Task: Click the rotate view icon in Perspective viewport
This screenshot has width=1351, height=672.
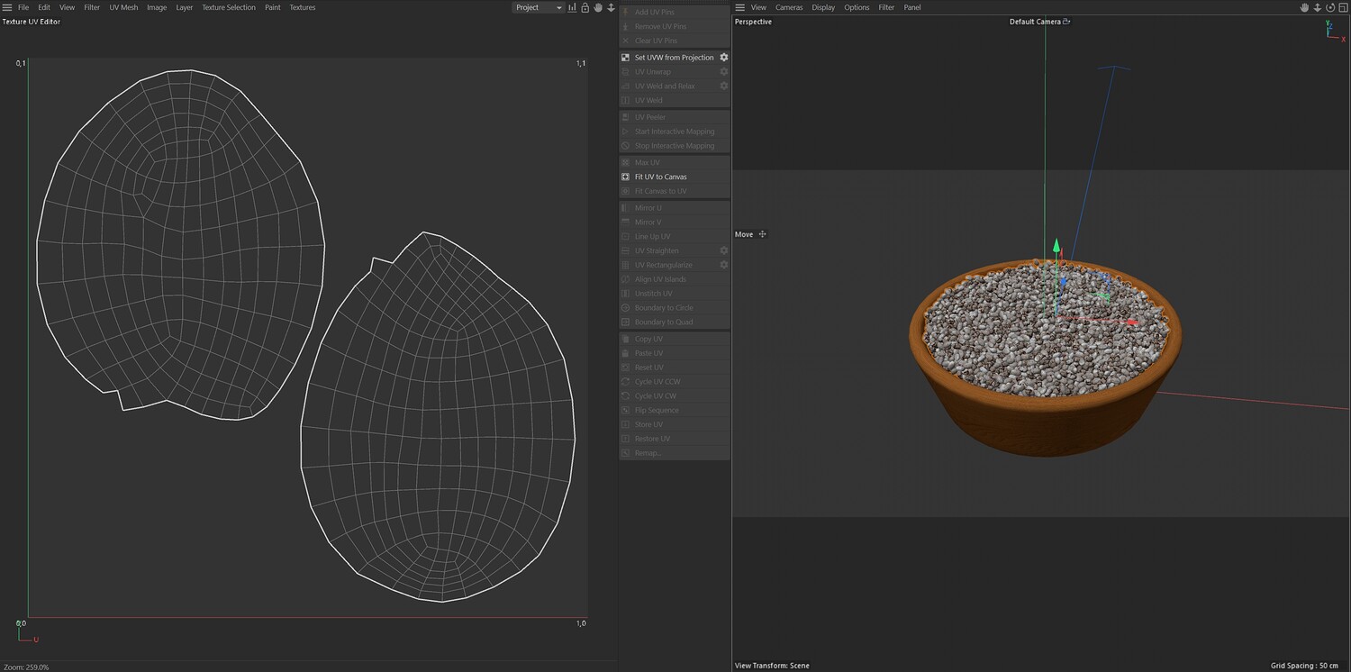Action: tap(1329, 7)
